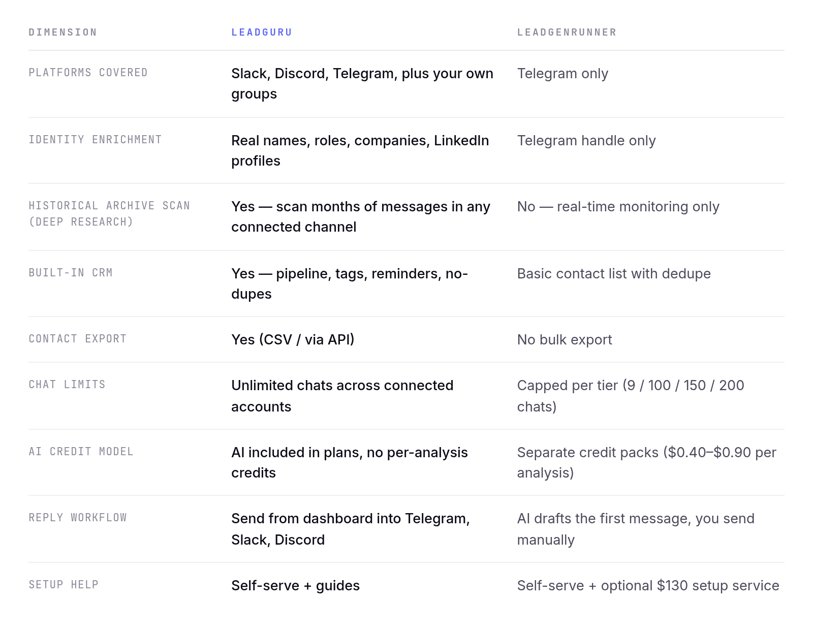Select the CONTACT EXPORT row label
The width and height of the screenshot is (813, 632).
coord(77,339)
